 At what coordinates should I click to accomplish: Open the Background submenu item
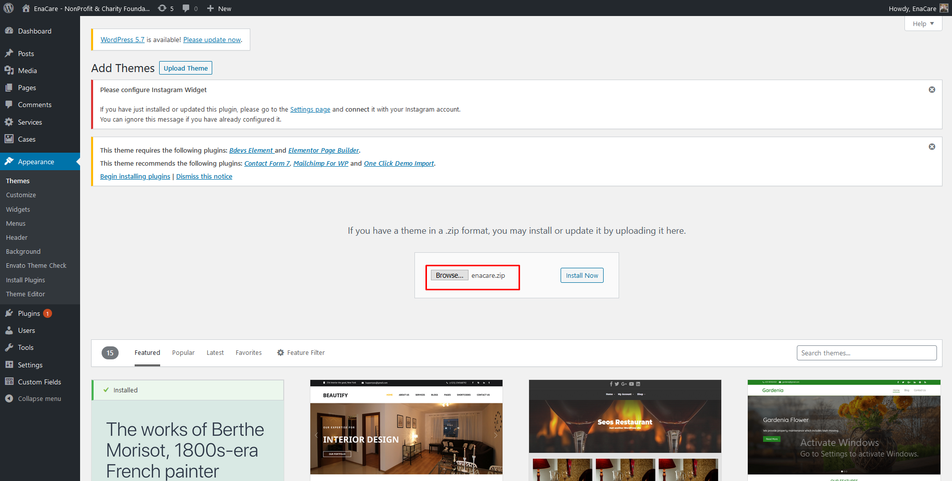pos(23,252)
